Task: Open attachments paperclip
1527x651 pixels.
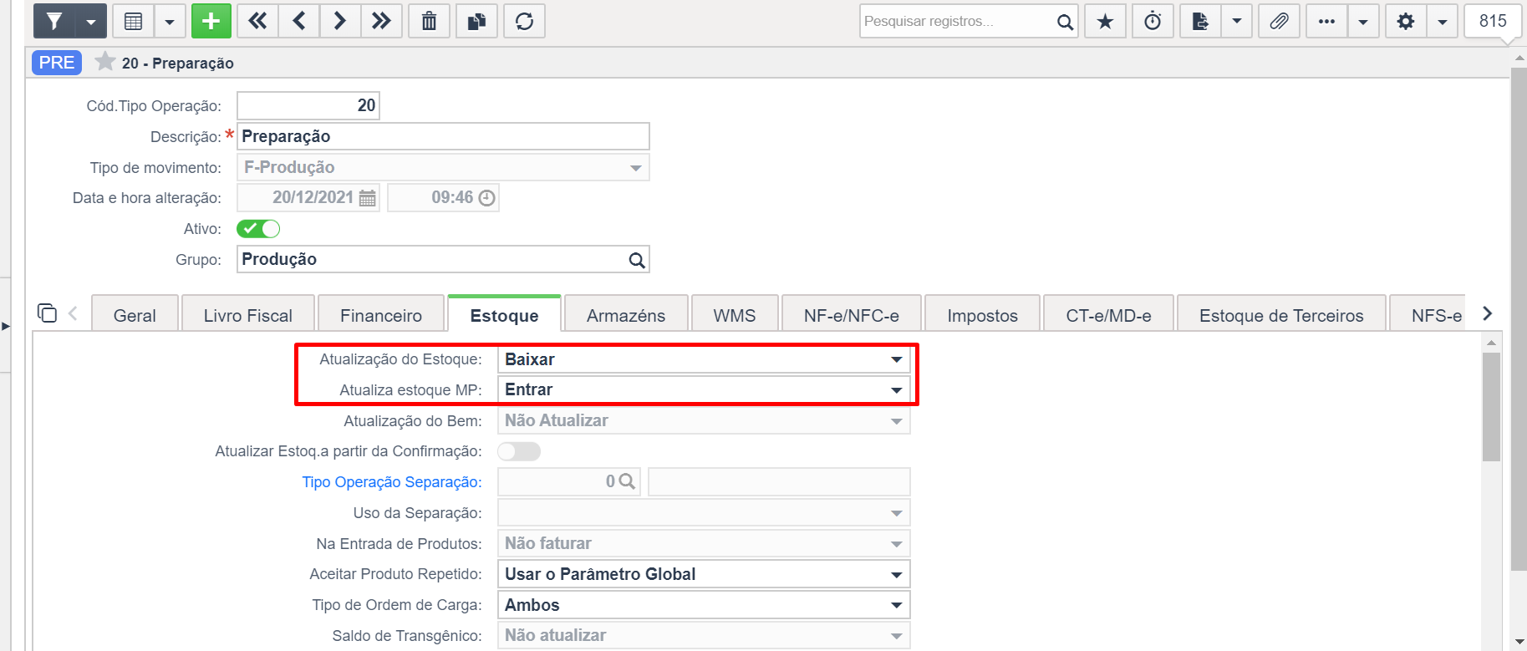Action: 1279,21
